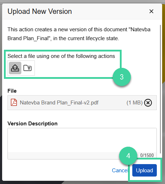Click the upload from computer icon
Image resolution: width=165 pixels, height=184 pixels.
(x=15, y=68)
